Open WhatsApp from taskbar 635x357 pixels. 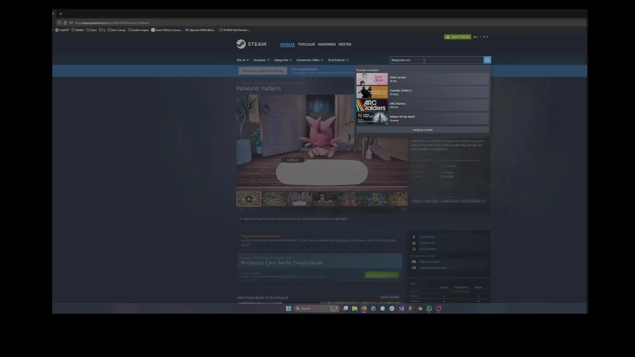pyautogui.click(x=429, y=308)
